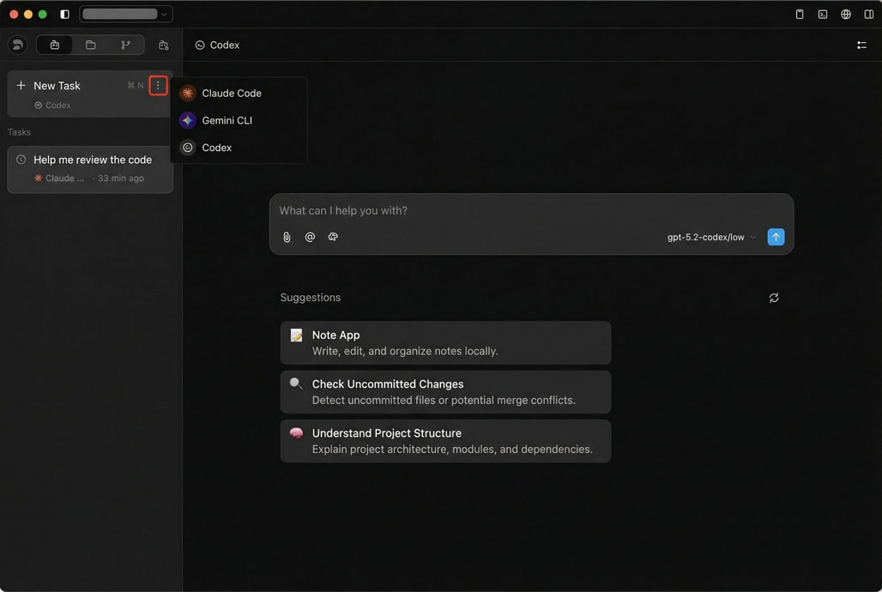
Task: Click the globe browser icon
Action: coord(846,15)
